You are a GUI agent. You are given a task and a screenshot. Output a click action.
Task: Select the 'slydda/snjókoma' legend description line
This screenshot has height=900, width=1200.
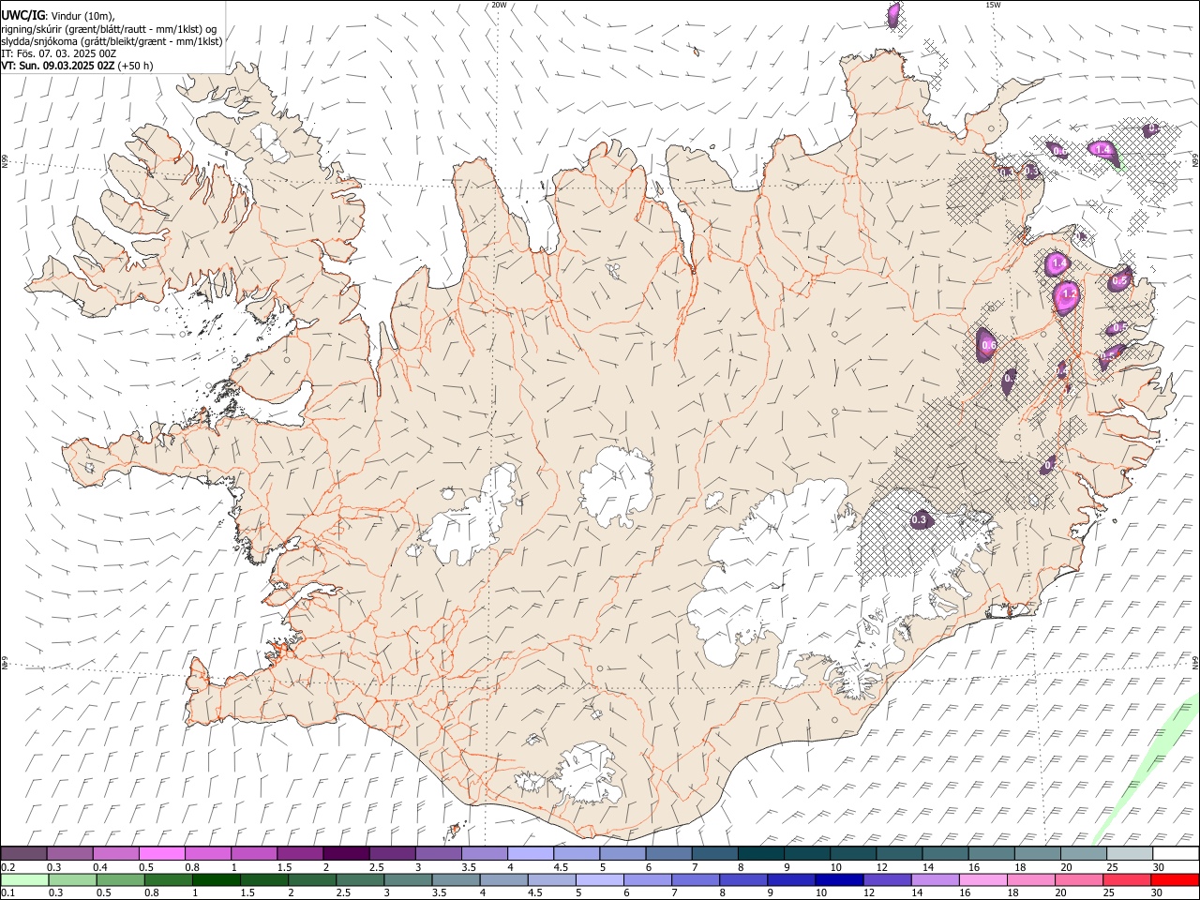(x=111, y=41)
